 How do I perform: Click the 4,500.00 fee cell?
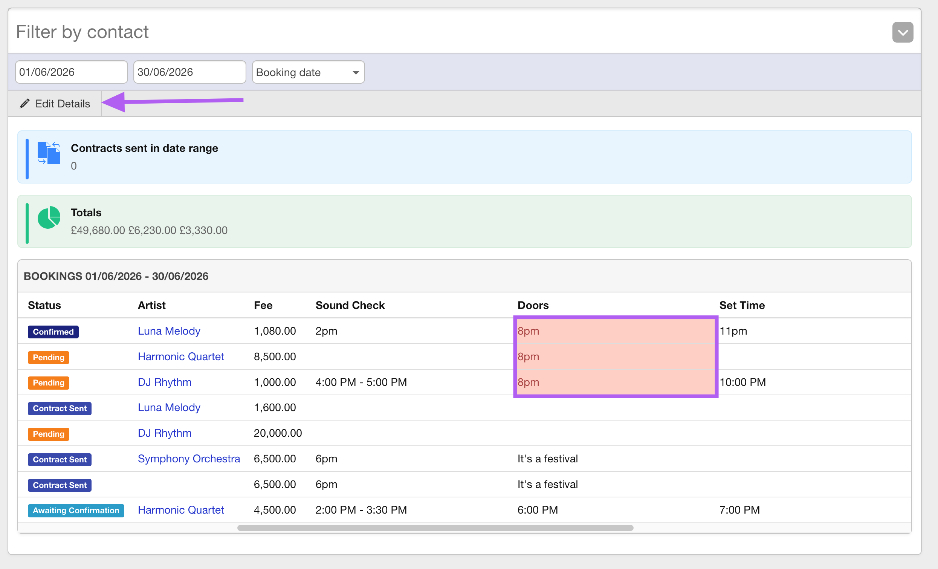[275, 510]
